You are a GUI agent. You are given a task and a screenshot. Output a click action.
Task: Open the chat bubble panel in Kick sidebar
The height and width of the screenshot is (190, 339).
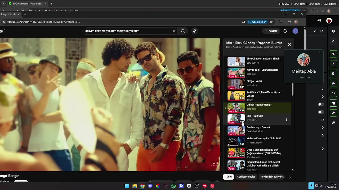point(333,83)
